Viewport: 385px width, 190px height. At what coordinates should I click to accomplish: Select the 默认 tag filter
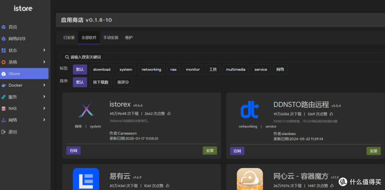coord(80,70)
